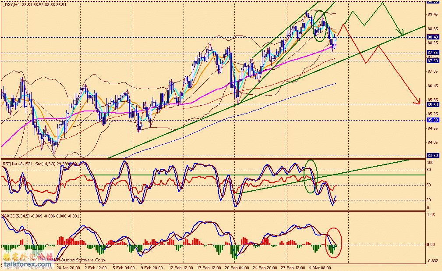This screenshot has width=442, height=271.
Task: Select the 0.00 value on the MACD scale
Action: [431, 244]
